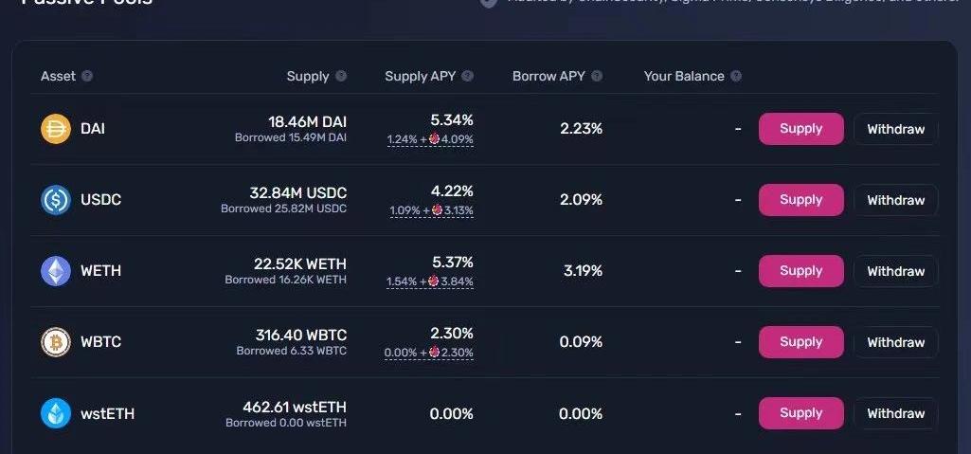Supply to the USDC pool

click(x=800, y=200)
